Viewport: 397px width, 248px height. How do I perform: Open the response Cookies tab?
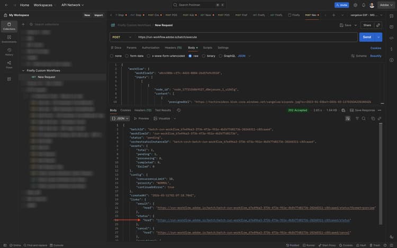[x=125, y=110]
